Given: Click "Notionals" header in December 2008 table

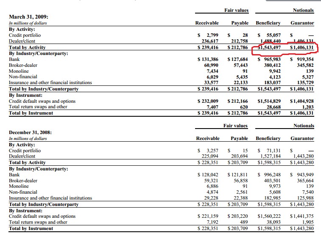Looking at the screenshot, I should click(304, 126).
